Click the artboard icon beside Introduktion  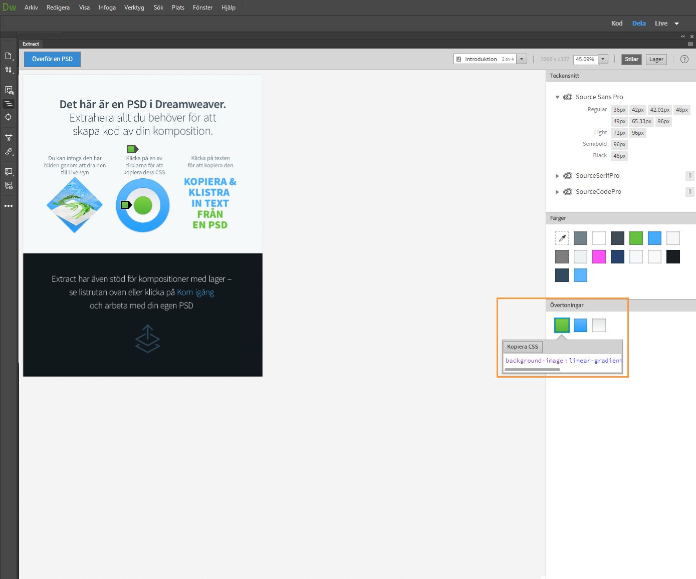pyautogui.click(x=458, y=59)
